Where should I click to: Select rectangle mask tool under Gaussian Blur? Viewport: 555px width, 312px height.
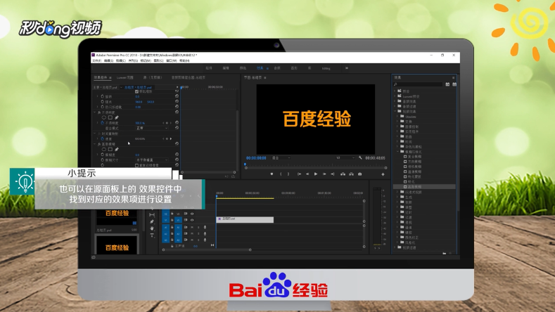[x=110, y=149]
